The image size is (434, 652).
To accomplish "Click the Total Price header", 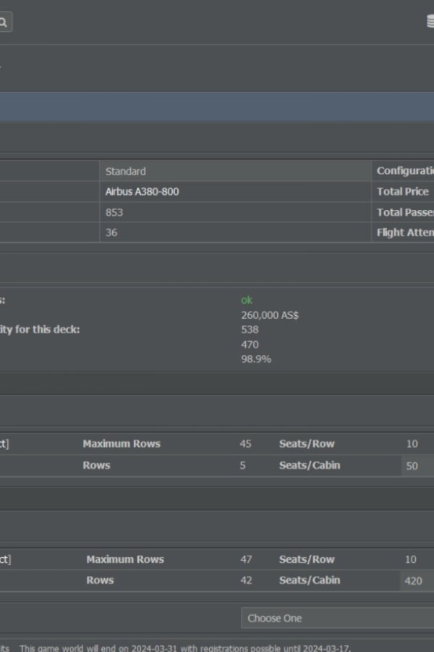I will coord(402,192).
